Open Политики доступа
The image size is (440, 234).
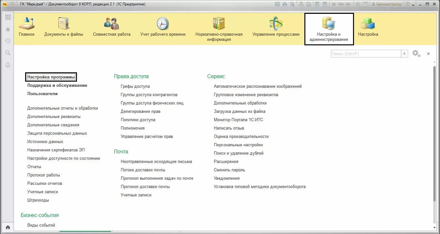point(138,120)
